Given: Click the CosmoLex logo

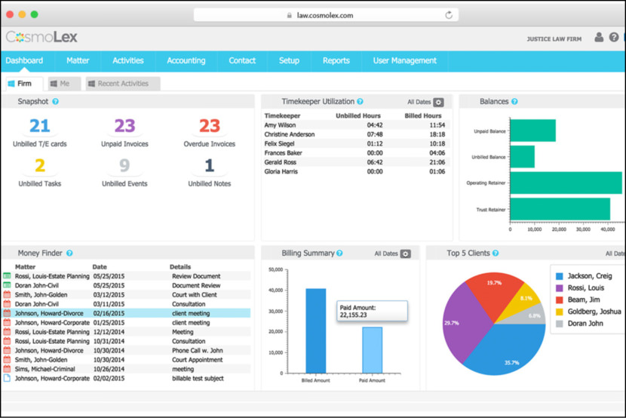Looking at the screenshot, I should click(41, 37).
